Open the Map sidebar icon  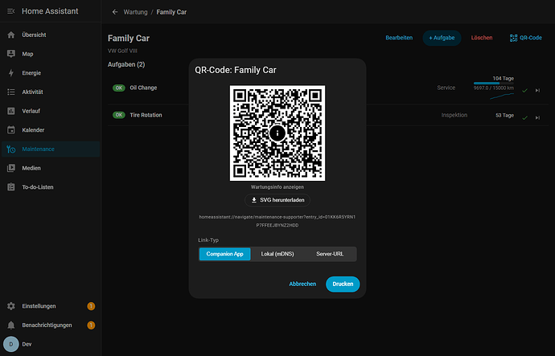[11, 54]
